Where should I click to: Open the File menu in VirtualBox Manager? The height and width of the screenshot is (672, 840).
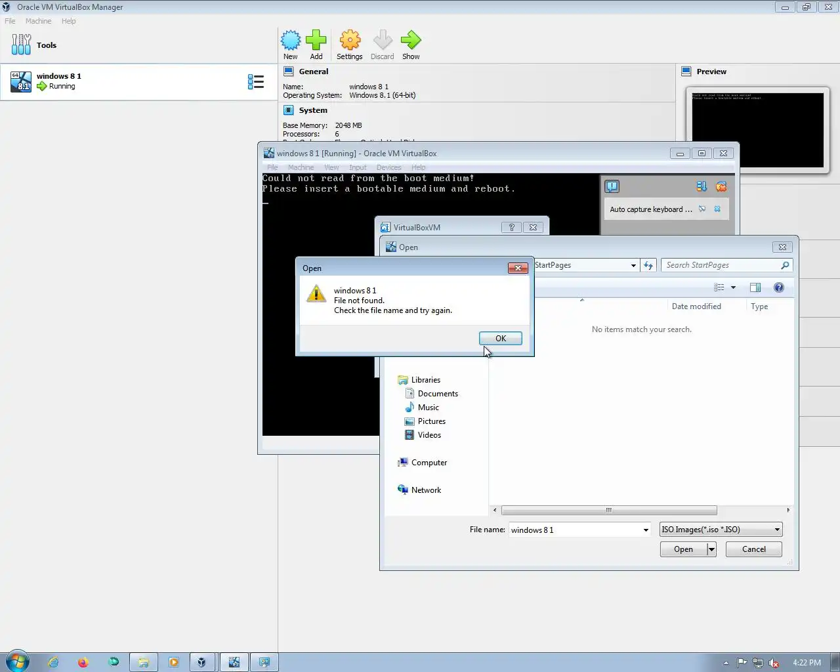click(x=10, y=21)
